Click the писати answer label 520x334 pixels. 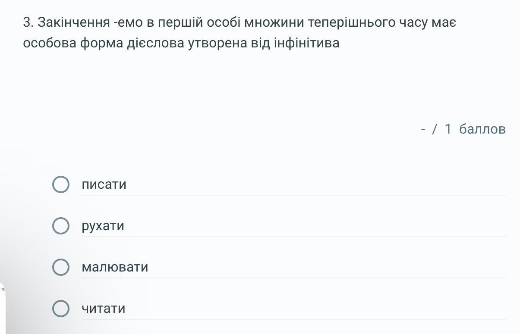click(x=104, y=184)
